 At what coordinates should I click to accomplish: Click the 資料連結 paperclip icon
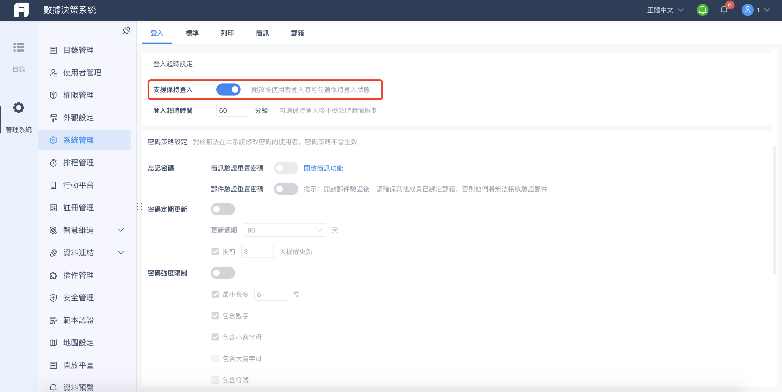click(53, 253)
